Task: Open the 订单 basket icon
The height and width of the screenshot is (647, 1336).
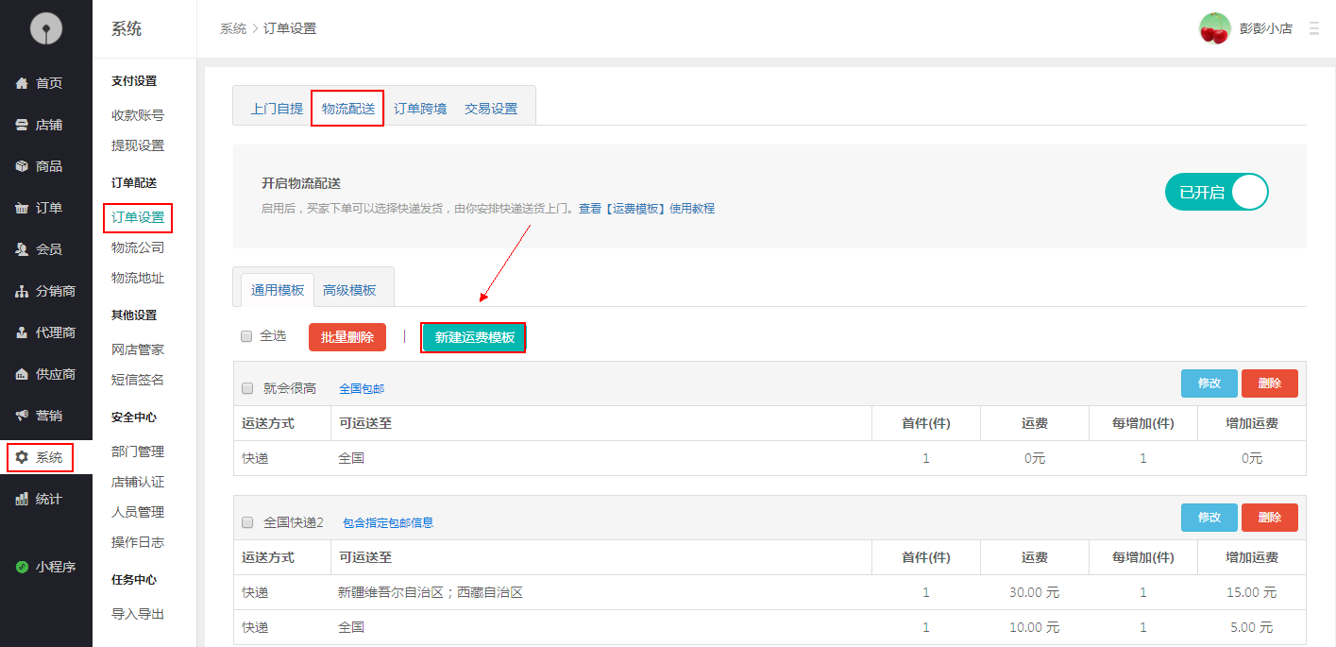Action: tap(22, 208)
